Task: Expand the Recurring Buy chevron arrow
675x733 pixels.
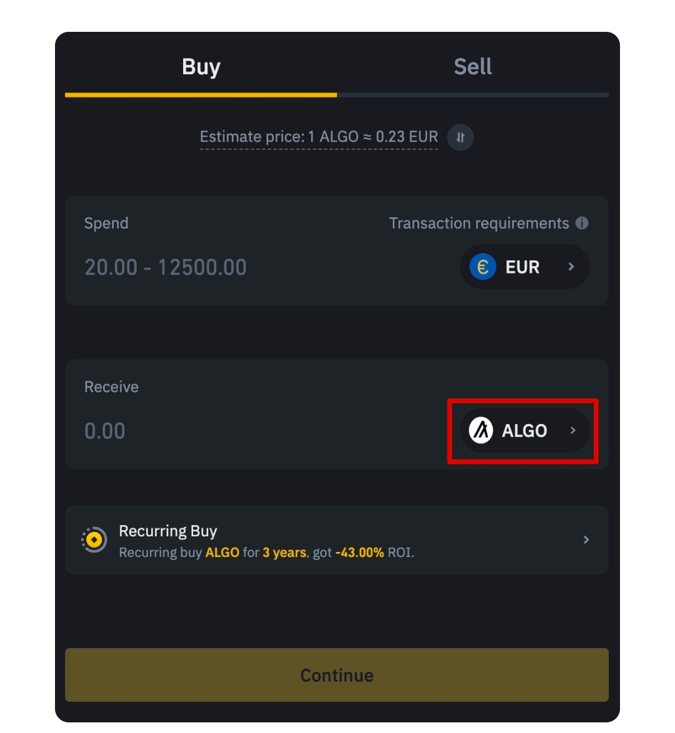Action: click(586, 539)
